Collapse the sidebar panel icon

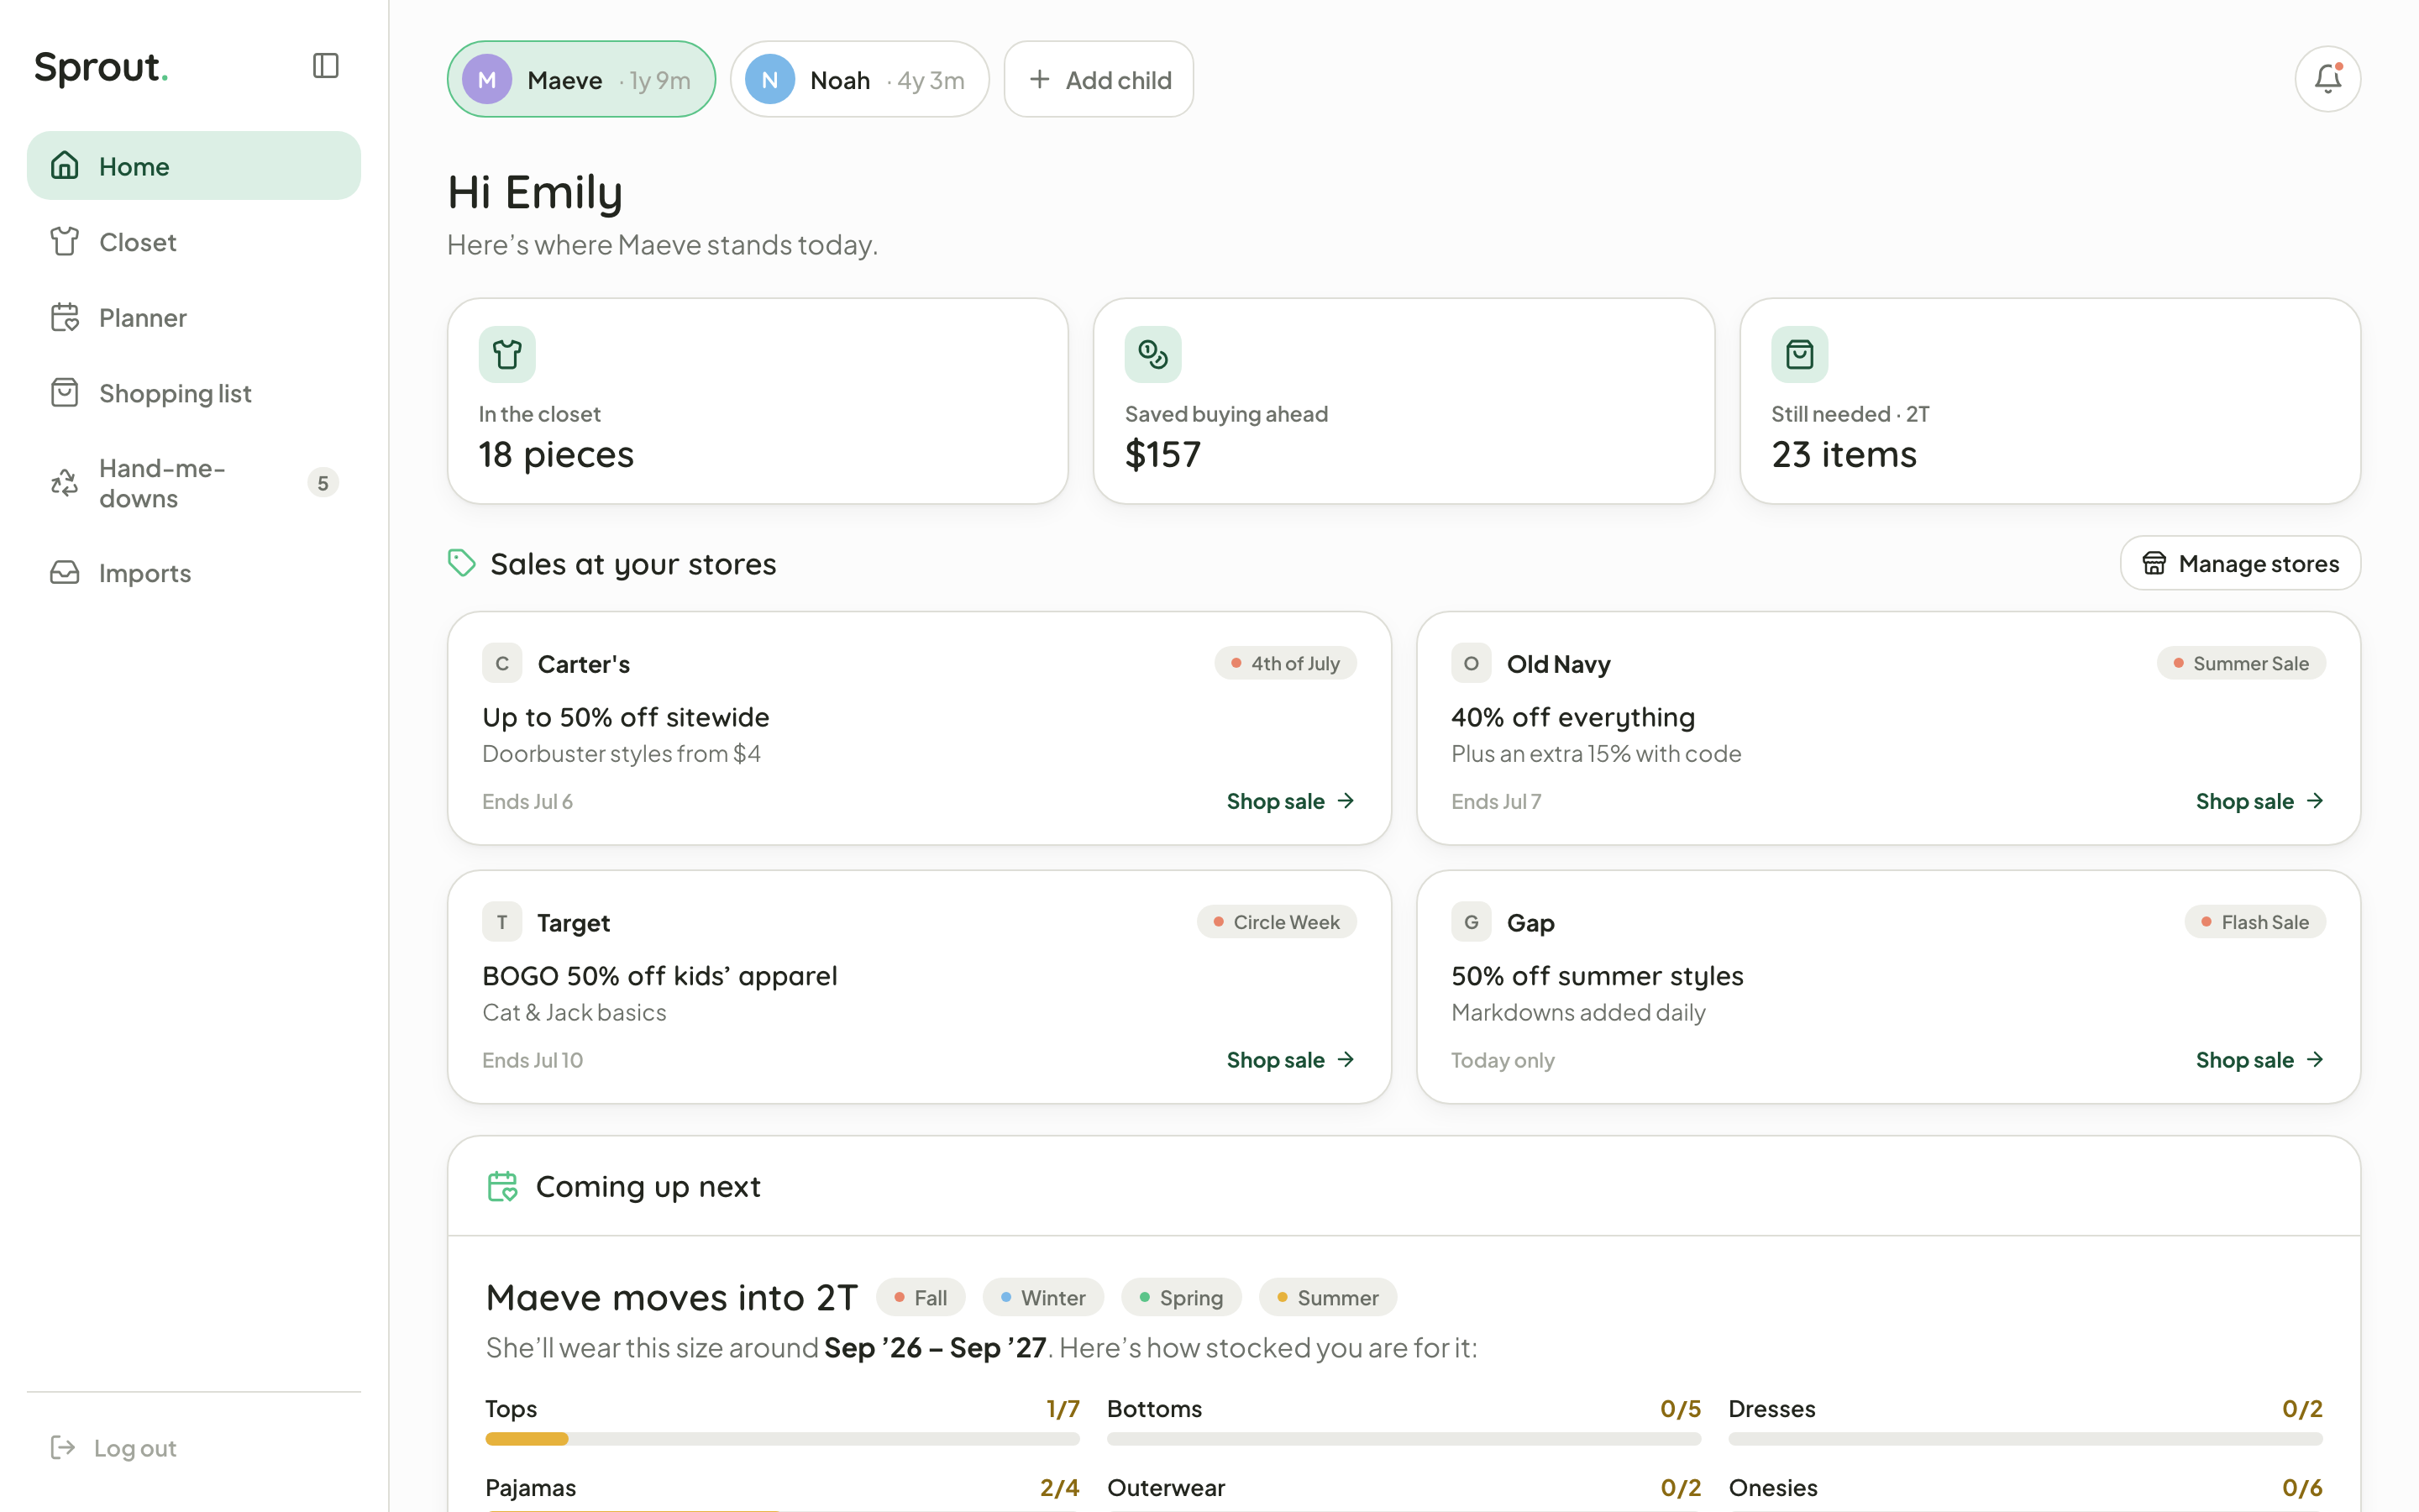point(326,66)
